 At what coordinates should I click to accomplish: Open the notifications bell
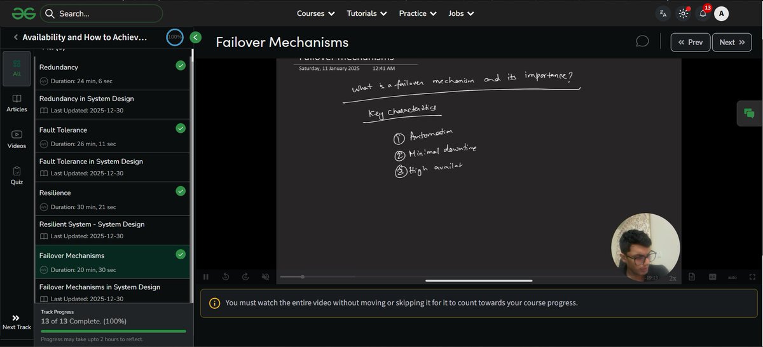703,13
